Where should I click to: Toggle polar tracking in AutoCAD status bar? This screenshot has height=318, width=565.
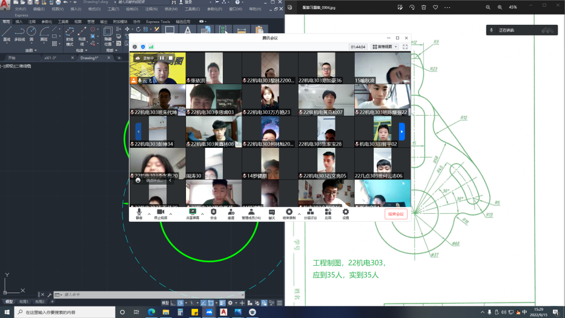(x=180, y=303)
